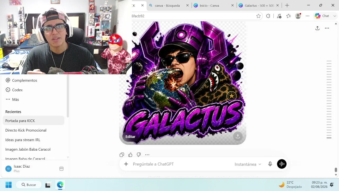Switch to the Galactus - 500 × 500 tab
Image resolution: width=339 pixels, height=191 pixels.
[259, 5]
